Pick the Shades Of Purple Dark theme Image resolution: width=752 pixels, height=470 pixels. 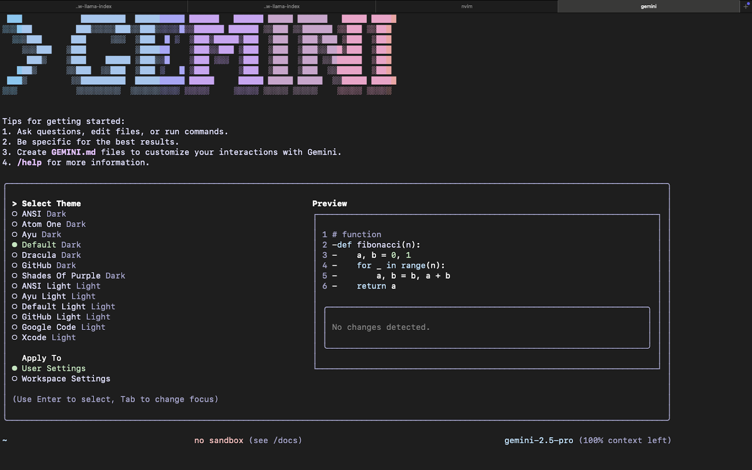point(69,276)
